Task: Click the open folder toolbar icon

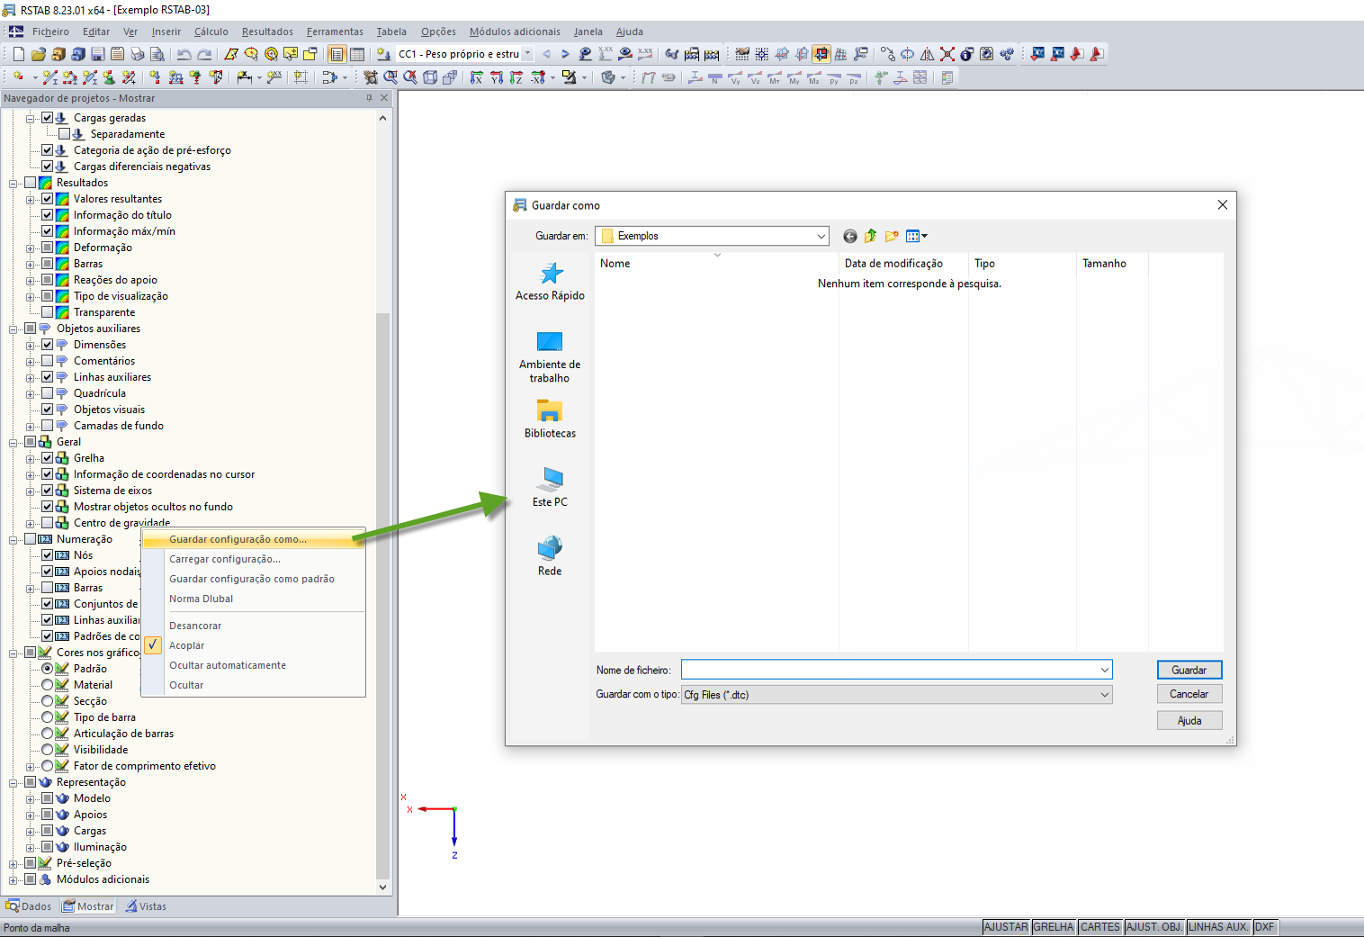Action: click(39, 54)
